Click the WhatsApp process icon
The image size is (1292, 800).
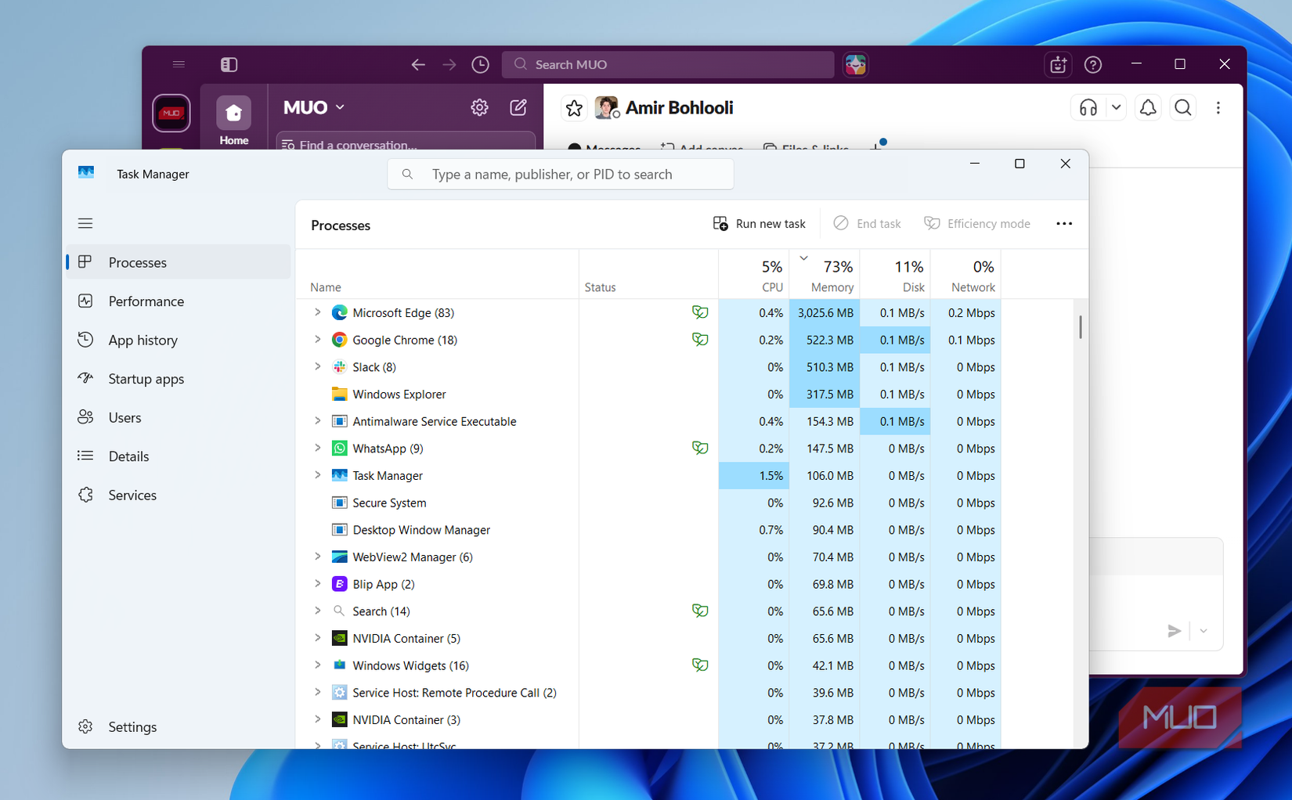point(339,448)
